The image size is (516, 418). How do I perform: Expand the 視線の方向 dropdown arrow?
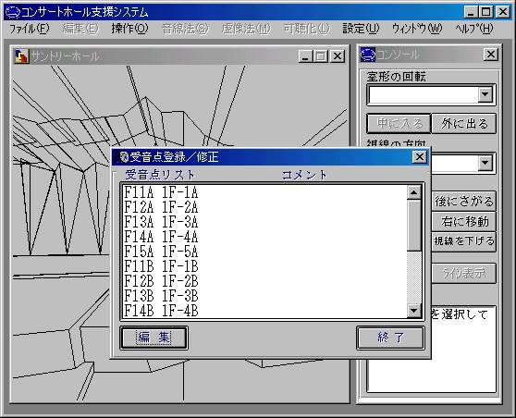click(x=485, y=163)
